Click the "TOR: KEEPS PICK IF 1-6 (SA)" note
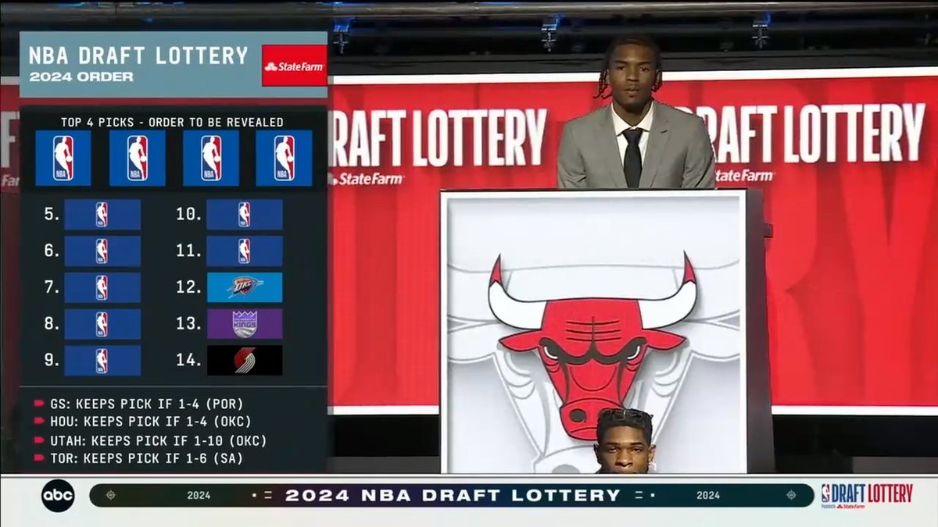The width and height of the screenshot is (938, 527). [147, 459]
